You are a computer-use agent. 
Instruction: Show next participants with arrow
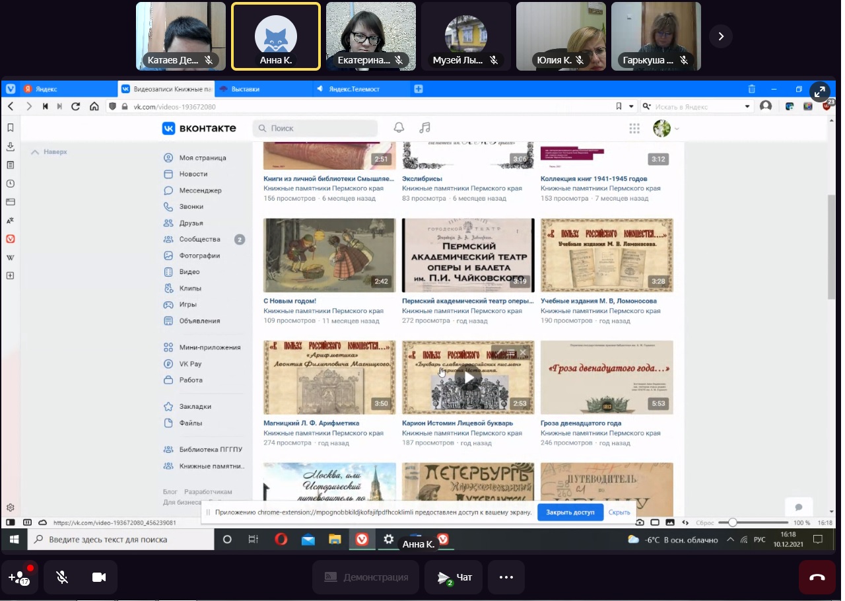721,36
